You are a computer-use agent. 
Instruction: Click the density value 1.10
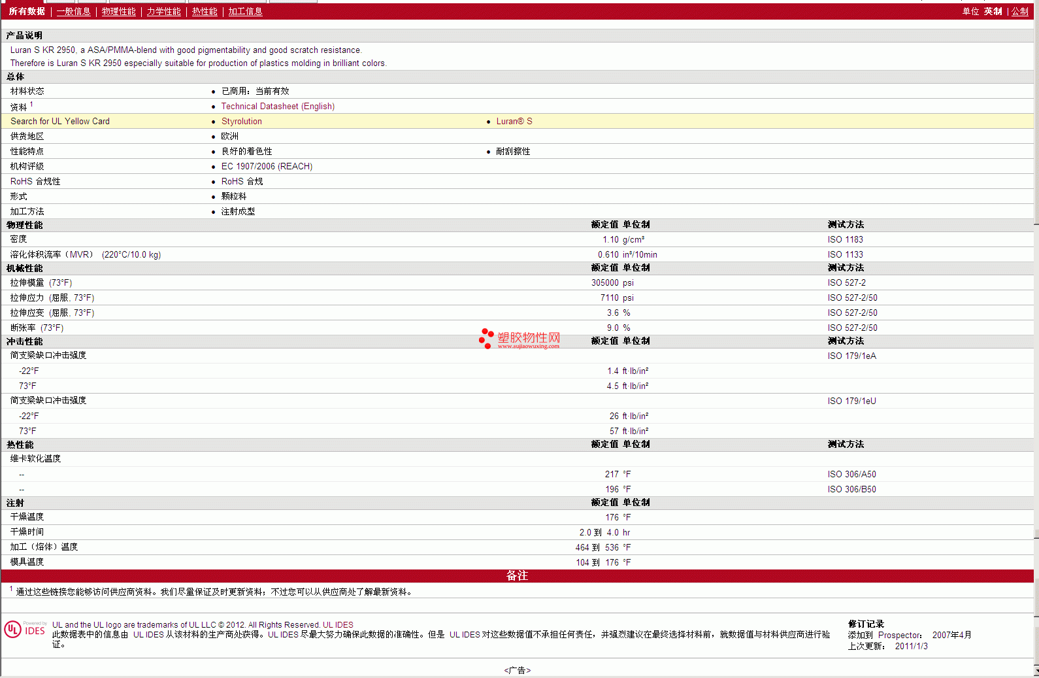point(610,239)
